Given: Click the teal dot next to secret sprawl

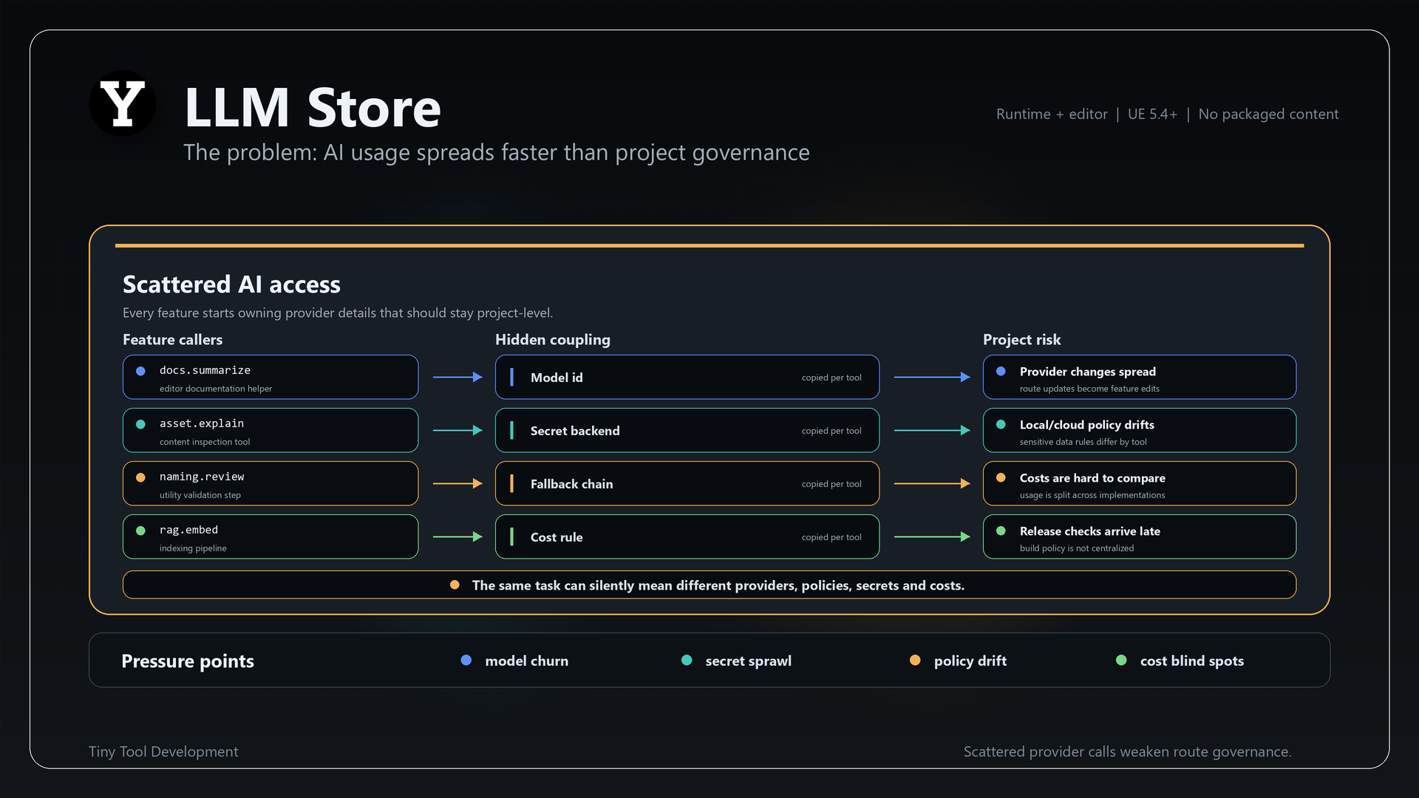Looking at the screenshot, I should coord(687,660).
